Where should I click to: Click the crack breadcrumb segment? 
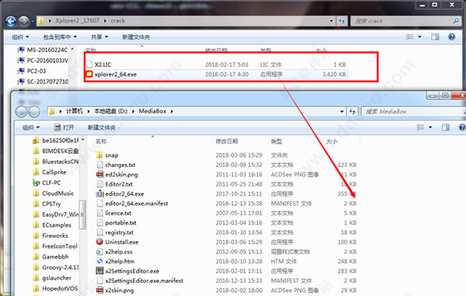click(118, 21)
